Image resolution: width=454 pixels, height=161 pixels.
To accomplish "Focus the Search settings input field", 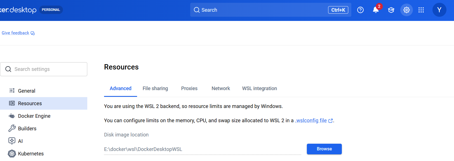I will point(44,69).
